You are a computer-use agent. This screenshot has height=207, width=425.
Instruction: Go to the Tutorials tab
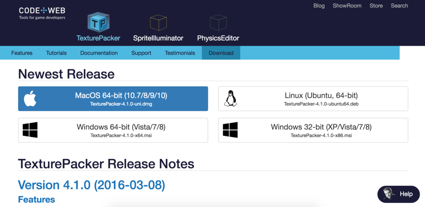56,53
